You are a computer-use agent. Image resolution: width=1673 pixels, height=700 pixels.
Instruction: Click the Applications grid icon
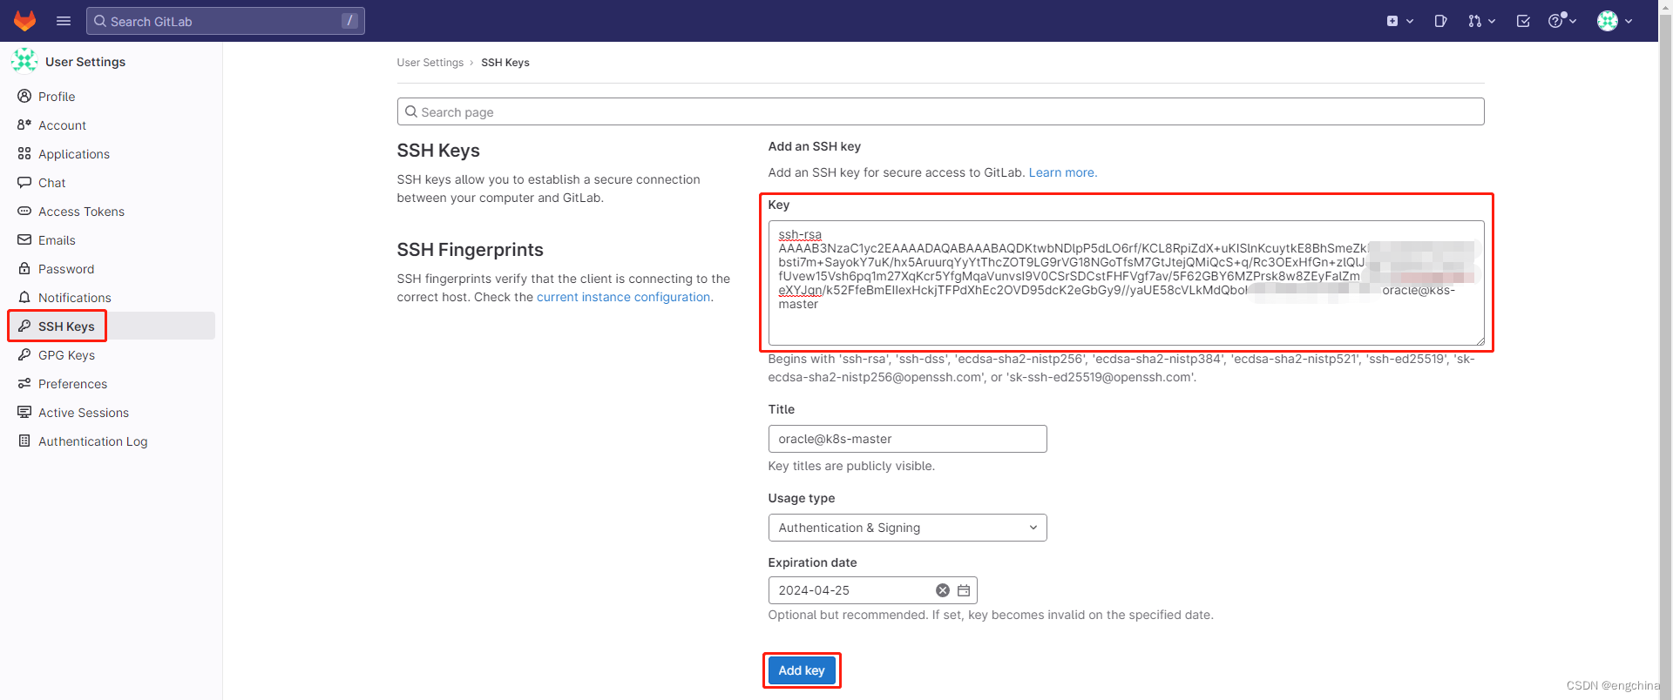click(x=24, y=153)
